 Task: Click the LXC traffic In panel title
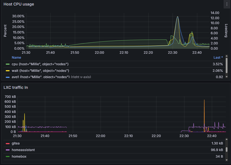[16, 87]
